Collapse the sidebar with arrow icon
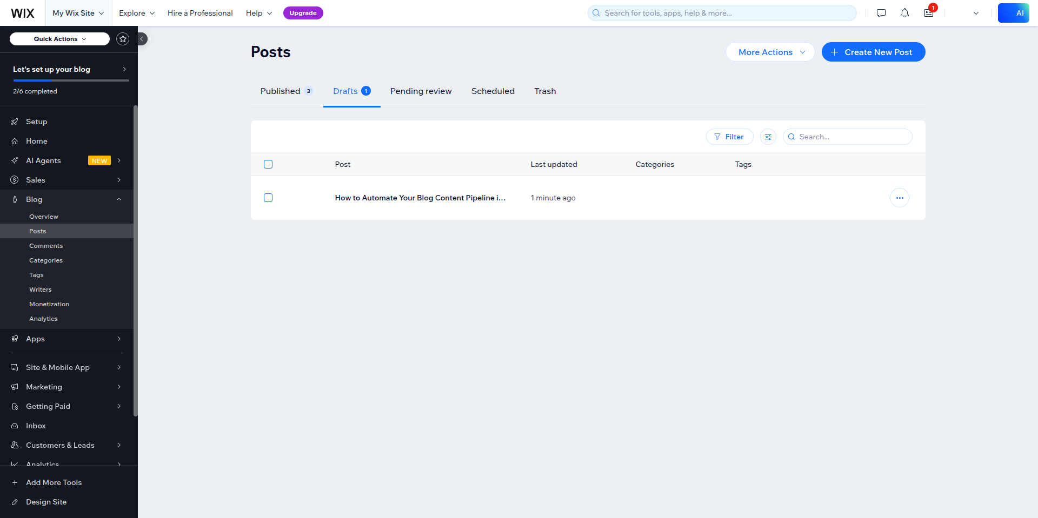Image resolution: width=1038 pixels, height=518 pixels. (142, 39)
